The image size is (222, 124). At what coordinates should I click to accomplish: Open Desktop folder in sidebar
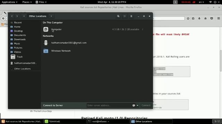pyautogui.click(x=18, y=31)
